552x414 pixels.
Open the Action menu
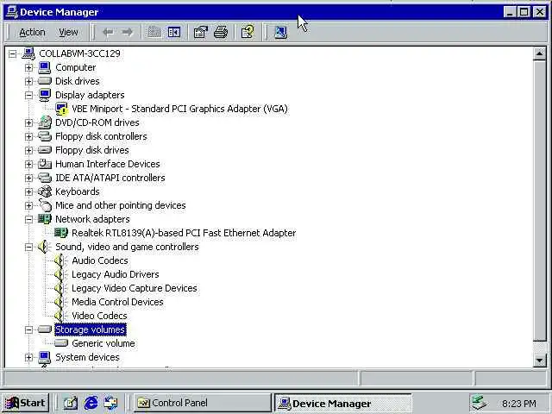click(32, 33)
